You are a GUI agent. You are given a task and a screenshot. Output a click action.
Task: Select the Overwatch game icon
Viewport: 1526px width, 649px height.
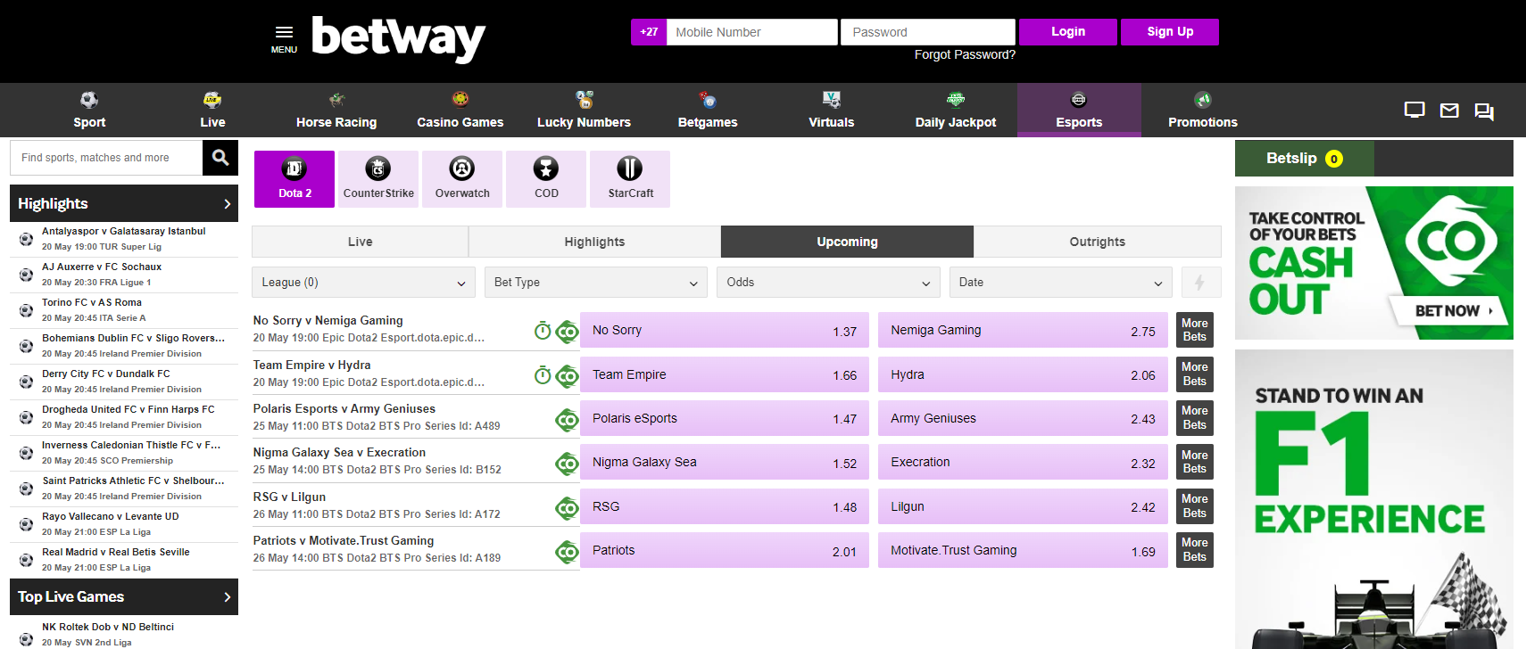[462, 179]
